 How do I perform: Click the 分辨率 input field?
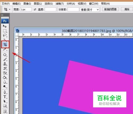click(73, 9)
